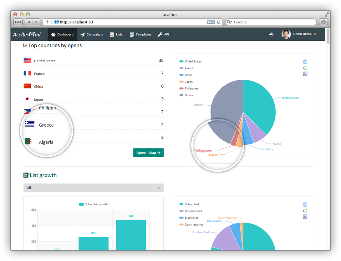
Task: Refresh the subscriber status pie chart
Action: tap(305, 210)
